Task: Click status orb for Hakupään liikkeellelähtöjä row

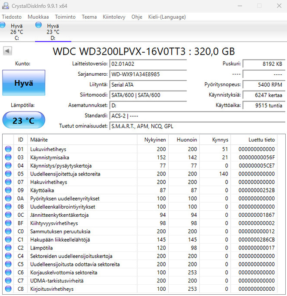Action: pyautogui.click(x=8, y=239)
